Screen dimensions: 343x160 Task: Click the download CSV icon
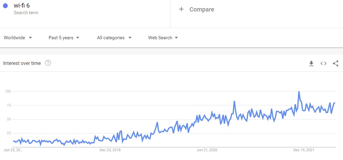point(311,63)
